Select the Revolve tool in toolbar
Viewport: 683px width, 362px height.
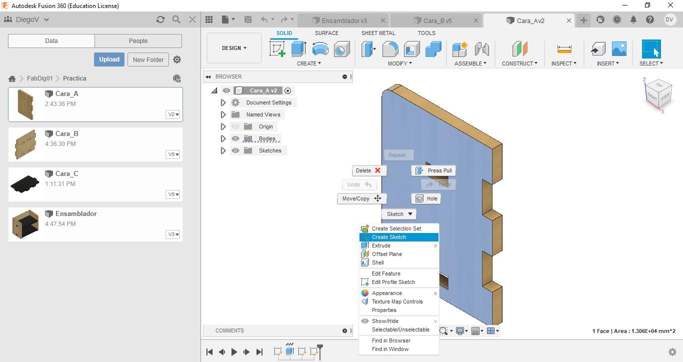pos(320,49)
